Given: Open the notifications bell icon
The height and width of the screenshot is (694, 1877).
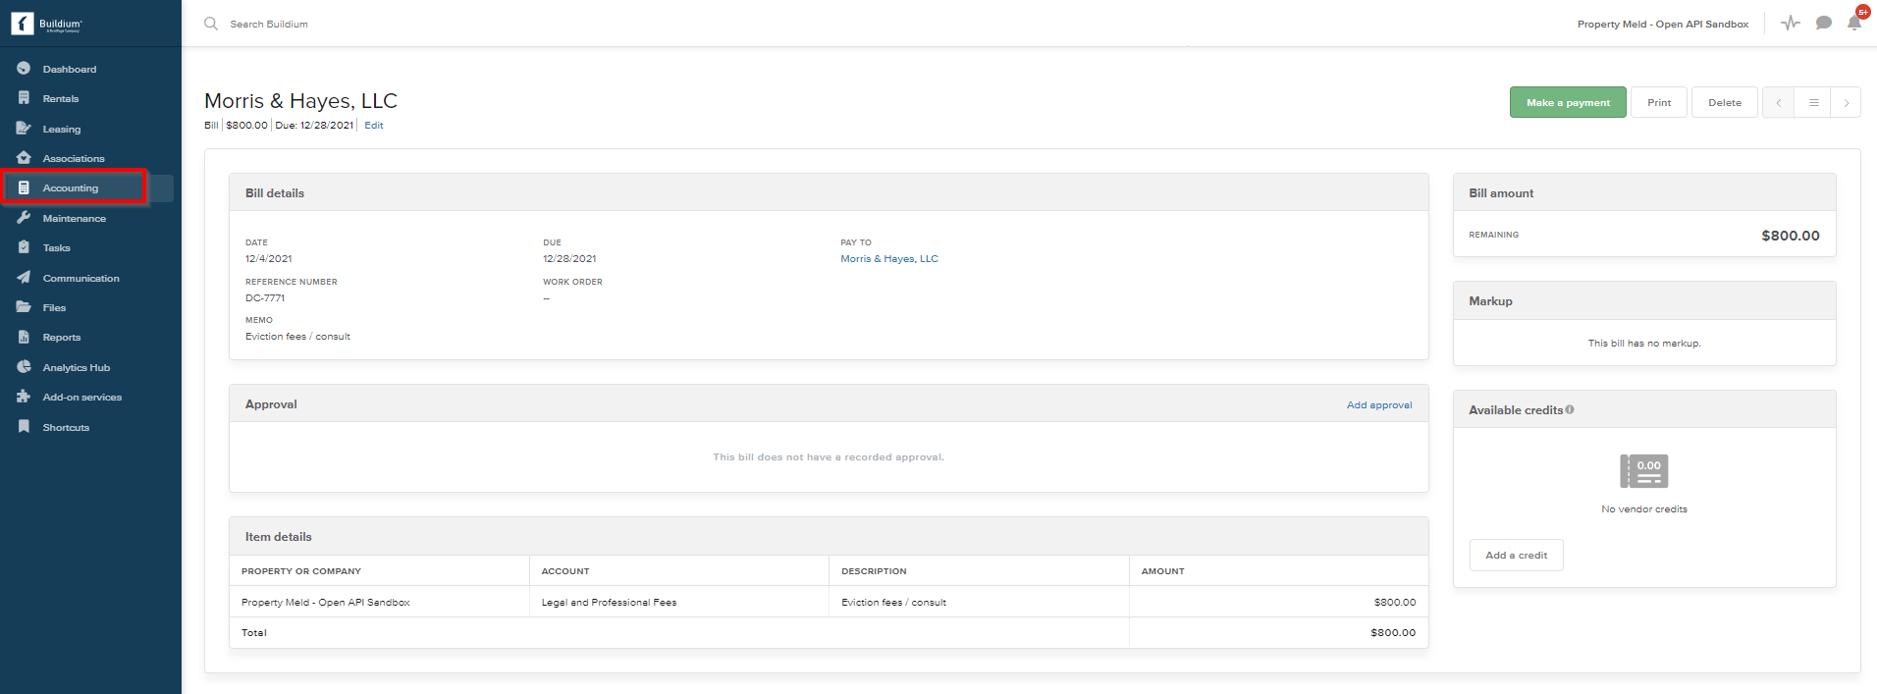Looking at the screenshot, I should click(1853, 23).
